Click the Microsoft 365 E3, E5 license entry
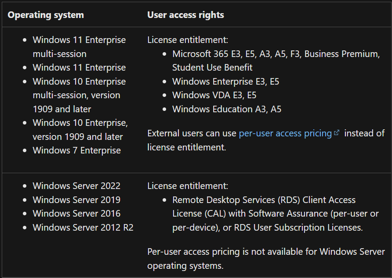The width and height of the screenshot is (392, 278). 276,61
